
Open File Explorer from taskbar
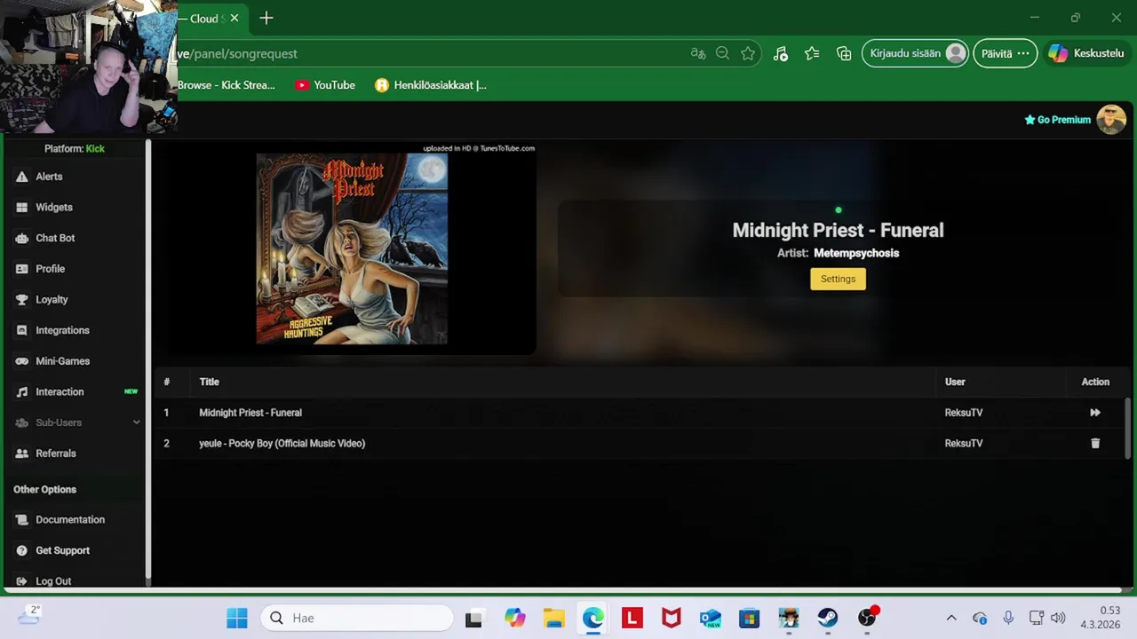554,618
